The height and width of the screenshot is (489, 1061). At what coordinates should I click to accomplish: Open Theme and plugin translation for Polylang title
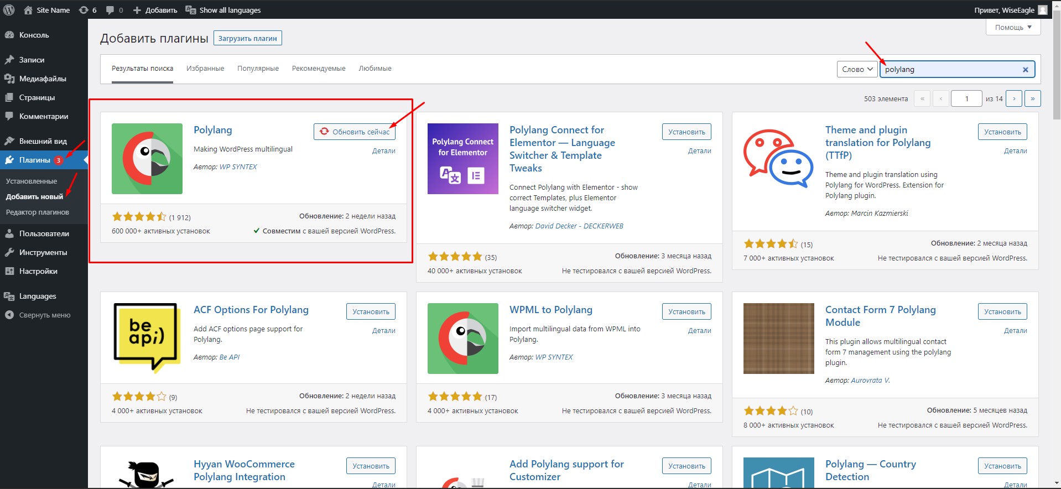[x=878, y=143]
